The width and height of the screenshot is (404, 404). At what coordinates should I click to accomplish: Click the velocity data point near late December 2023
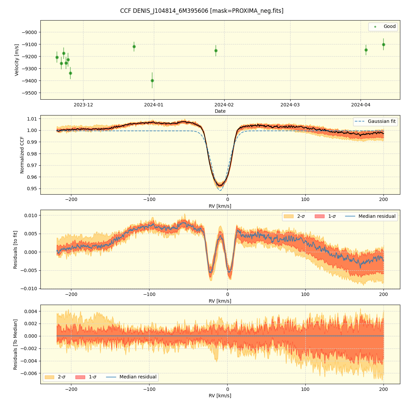[x=134, y=46]
